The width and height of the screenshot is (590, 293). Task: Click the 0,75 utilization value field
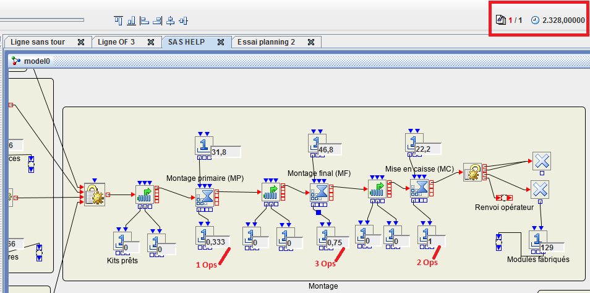click(x=337, y=242)
